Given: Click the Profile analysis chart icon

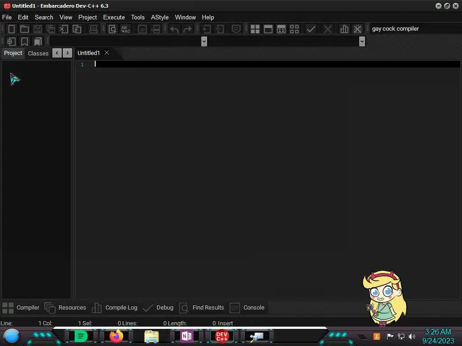Looking at the screenshot, I should (x=344, y=29).
